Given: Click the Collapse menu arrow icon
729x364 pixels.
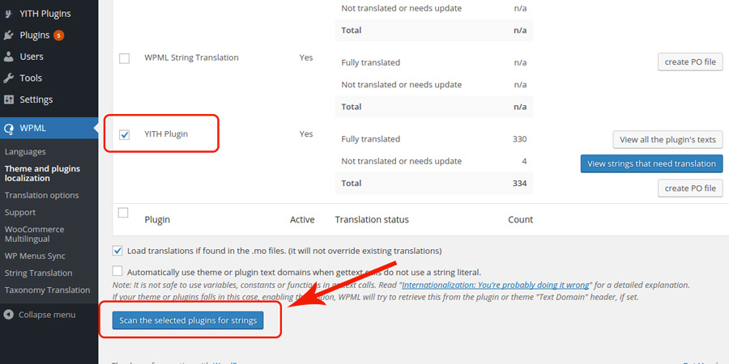Looking at the screenshot, I should click(x=8, y=315).
